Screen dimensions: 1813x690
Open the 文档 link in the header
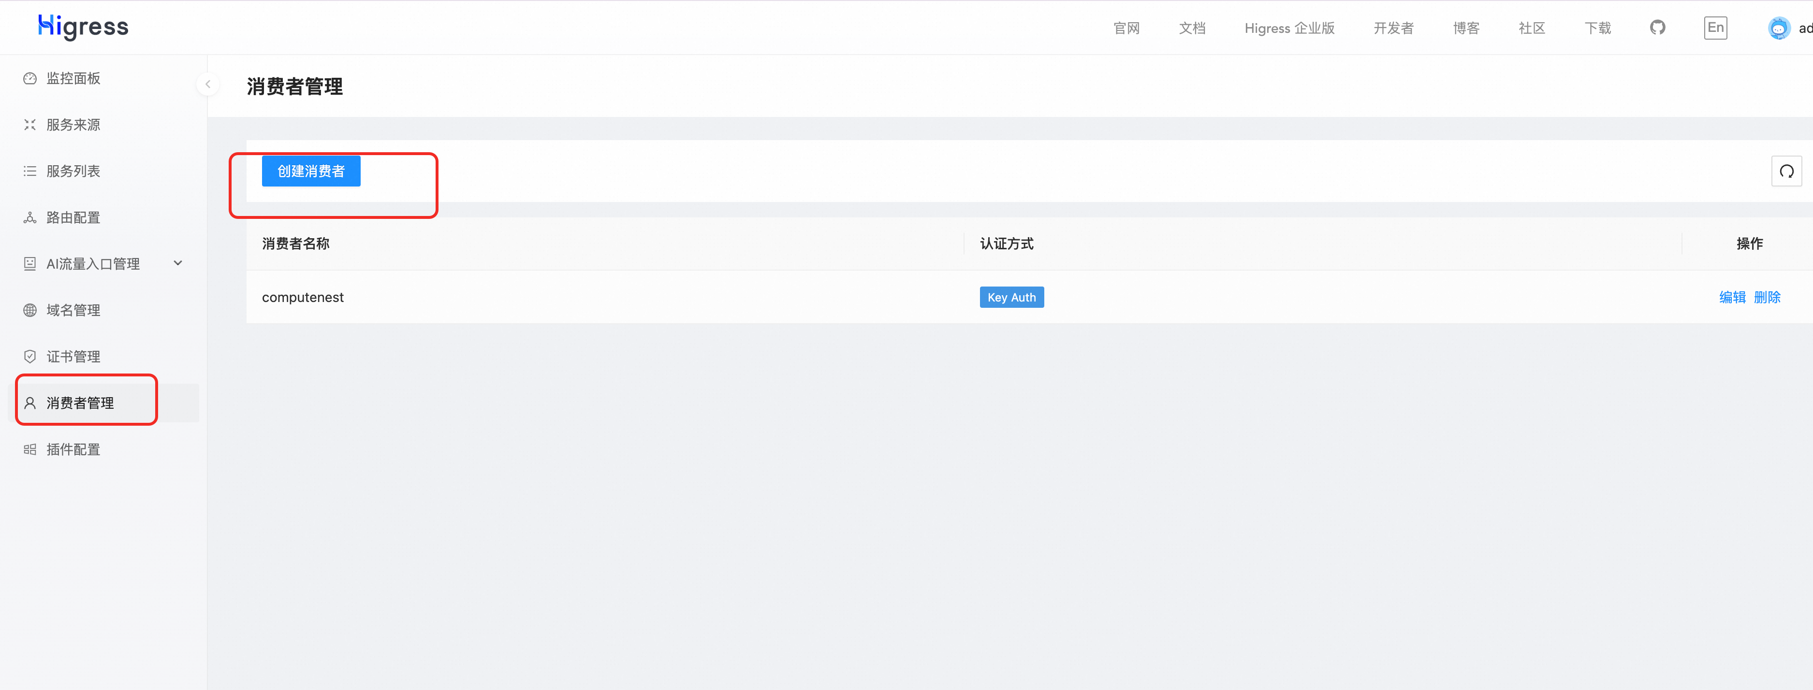[1192, 28]
